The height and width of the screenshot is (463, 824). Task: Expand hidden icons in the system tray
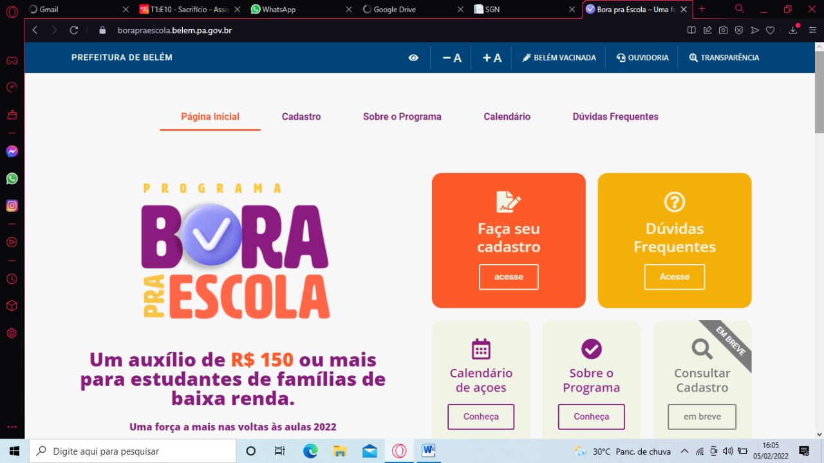click(x=685, y=451)
